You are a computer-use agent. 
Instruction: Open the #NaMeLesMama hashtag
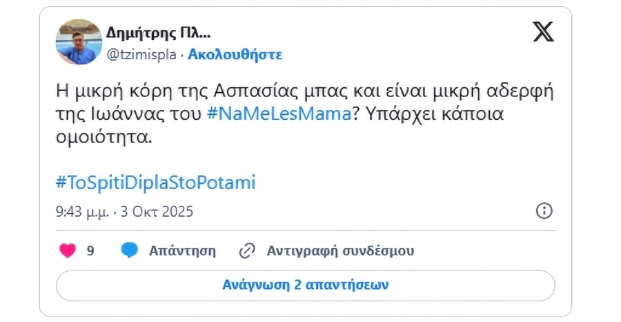(x=278, y=114)
